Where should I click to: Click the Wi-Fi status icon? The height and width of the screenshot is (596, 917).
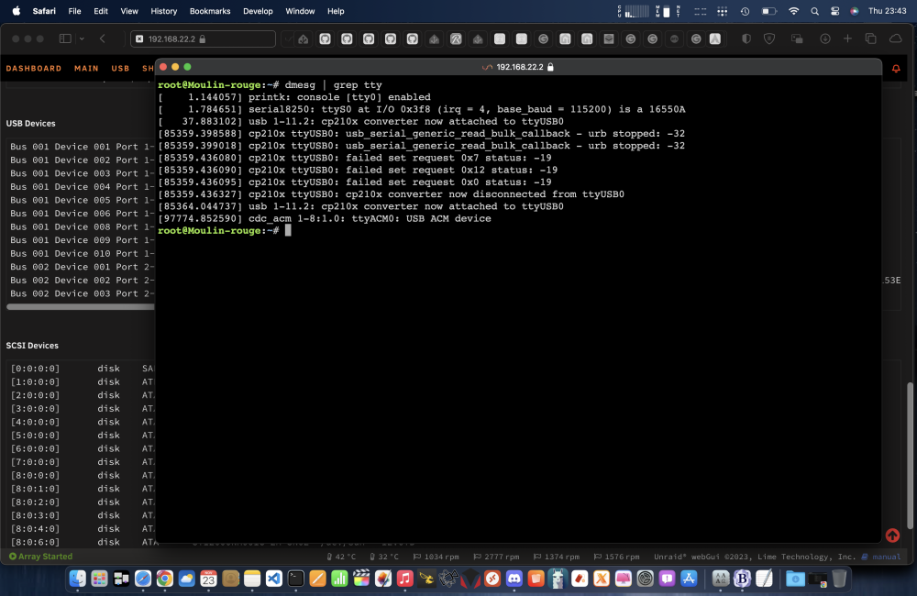tap(793, 11)
